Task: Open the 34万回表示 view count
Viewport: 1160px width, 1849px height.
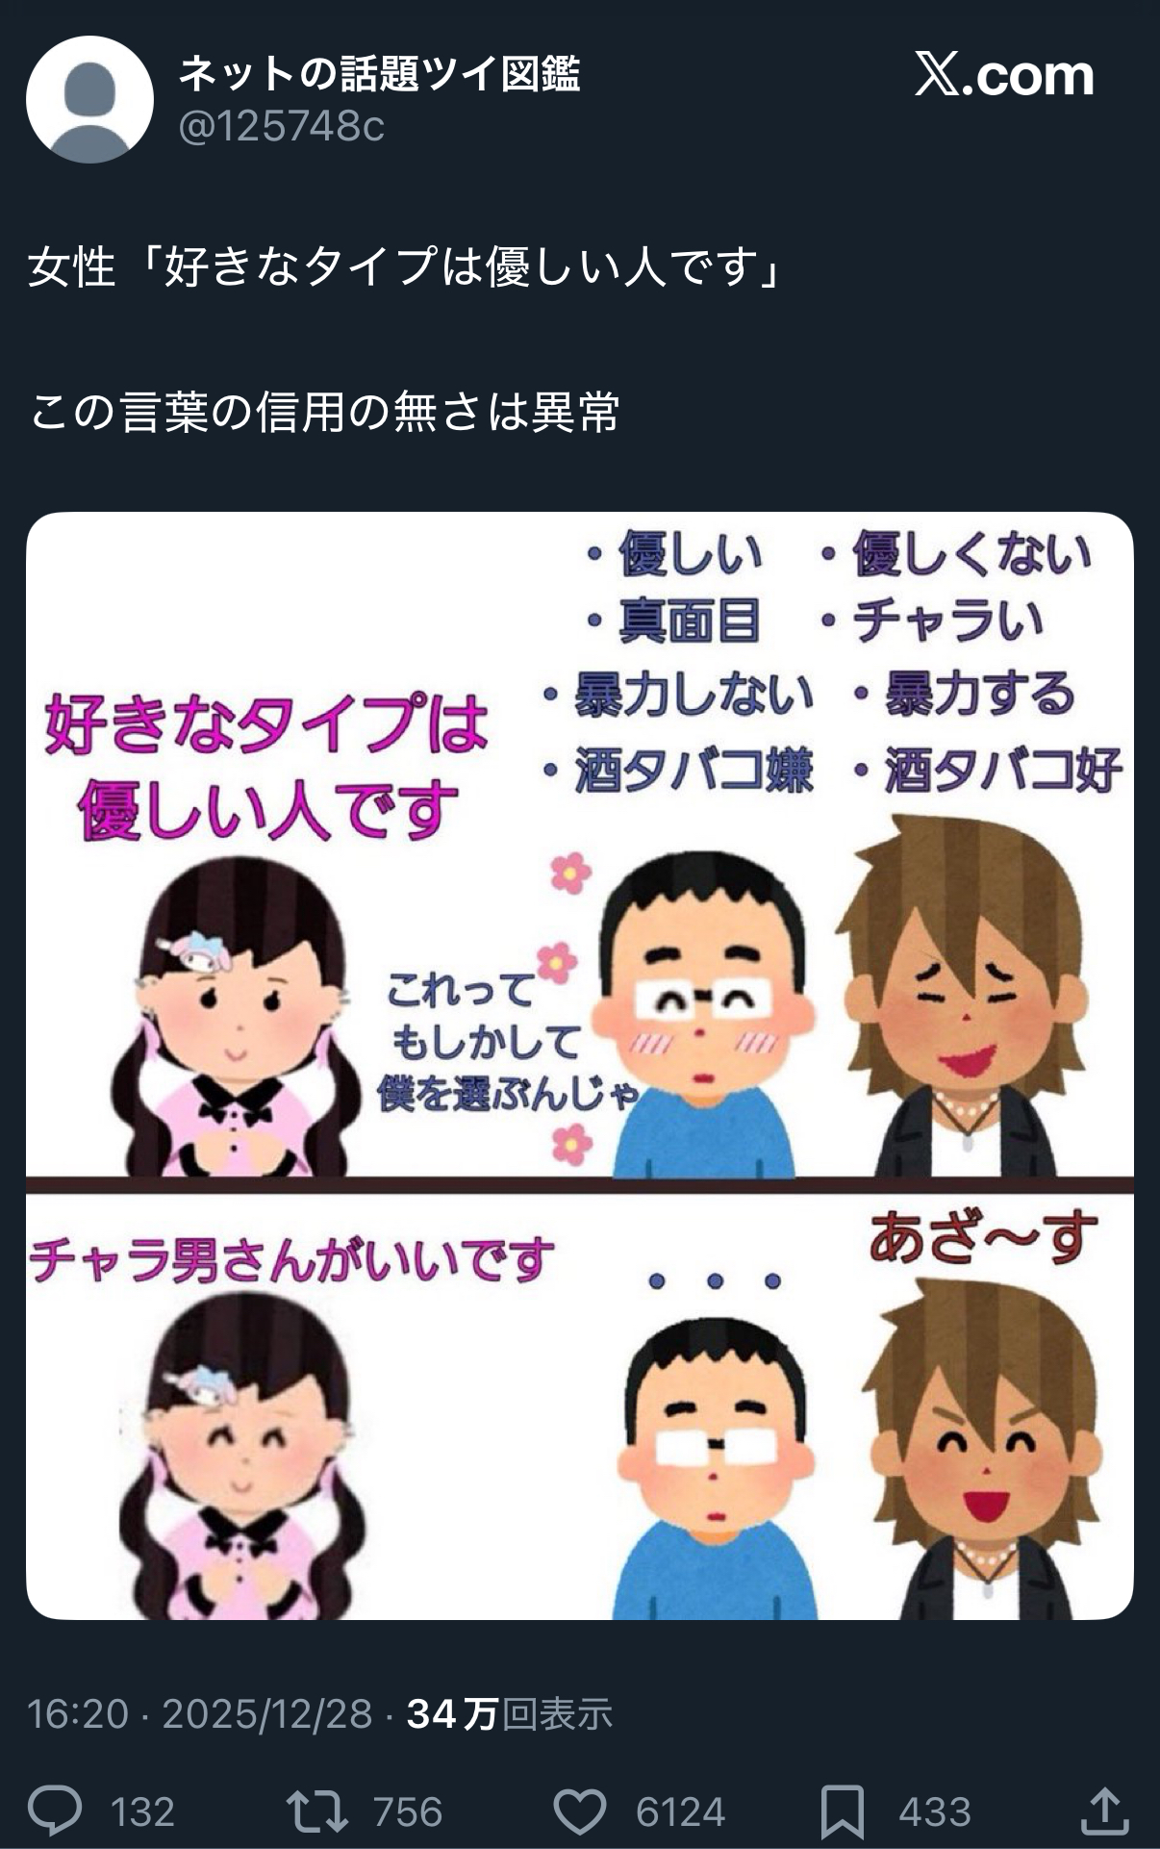Action: click(510, 1713)
